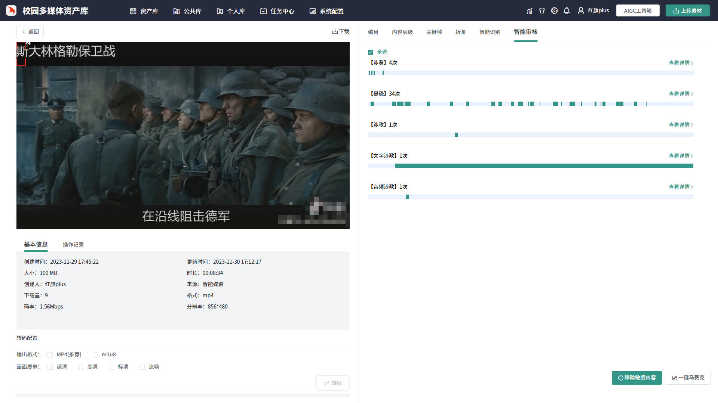Click the 上传素材 button
Screen dimensions: 718x403
pyautogui.click(x=688, y=11)
